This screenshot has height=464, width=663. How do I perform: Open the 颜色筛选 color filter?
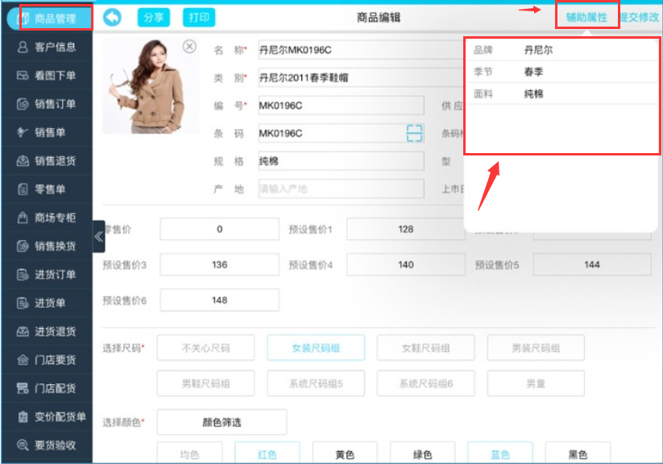click(222, 422)
